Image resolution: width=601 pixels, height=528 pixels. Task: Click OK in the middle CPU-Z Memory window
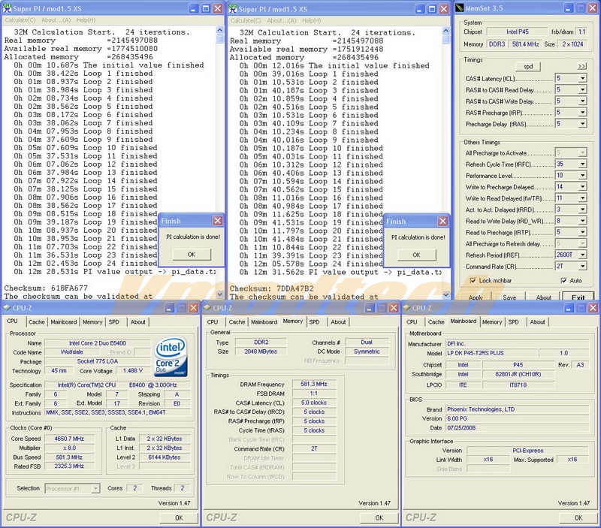coord(379,517)
